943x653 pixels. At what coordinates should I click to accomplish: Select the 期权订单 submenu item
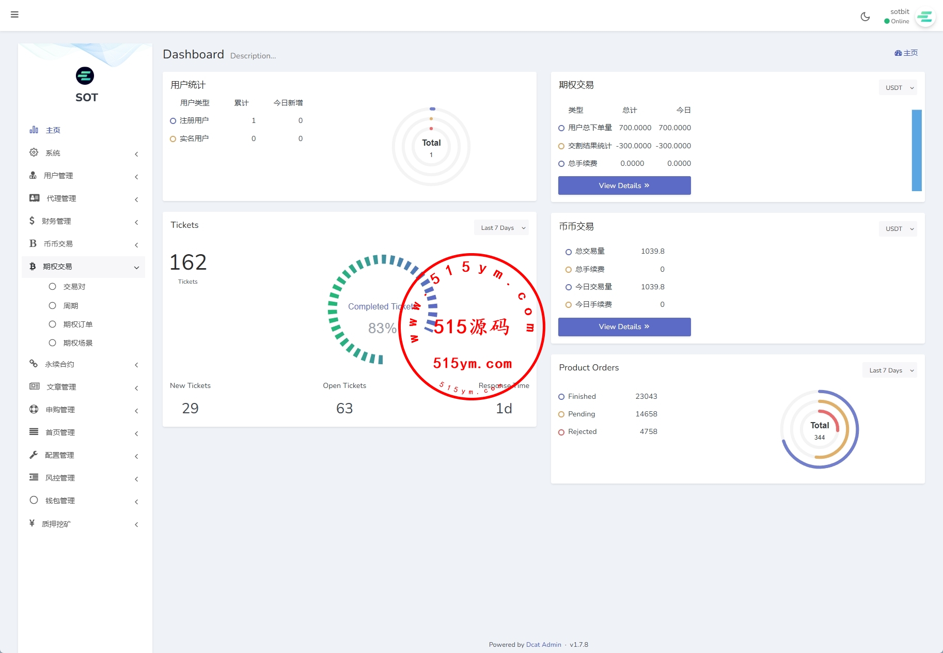coord(77,324)
